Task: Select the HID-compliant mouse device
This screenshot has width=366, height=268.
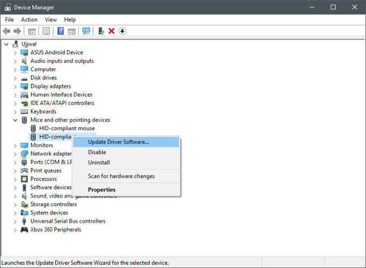Action: (x=63, y=128)
